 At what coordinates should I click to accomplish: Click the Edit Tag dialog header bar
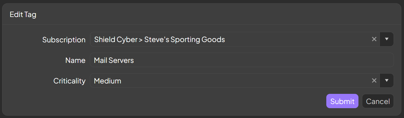(202, 14)
